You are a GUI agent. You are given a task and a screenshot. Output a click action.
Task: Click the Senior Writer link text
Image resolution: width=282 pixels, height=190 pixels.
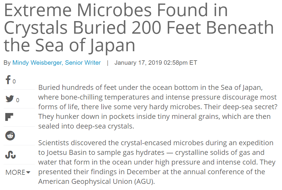[x=83, y=63]
